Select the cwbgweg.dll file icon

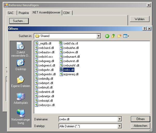coord(37,61)
